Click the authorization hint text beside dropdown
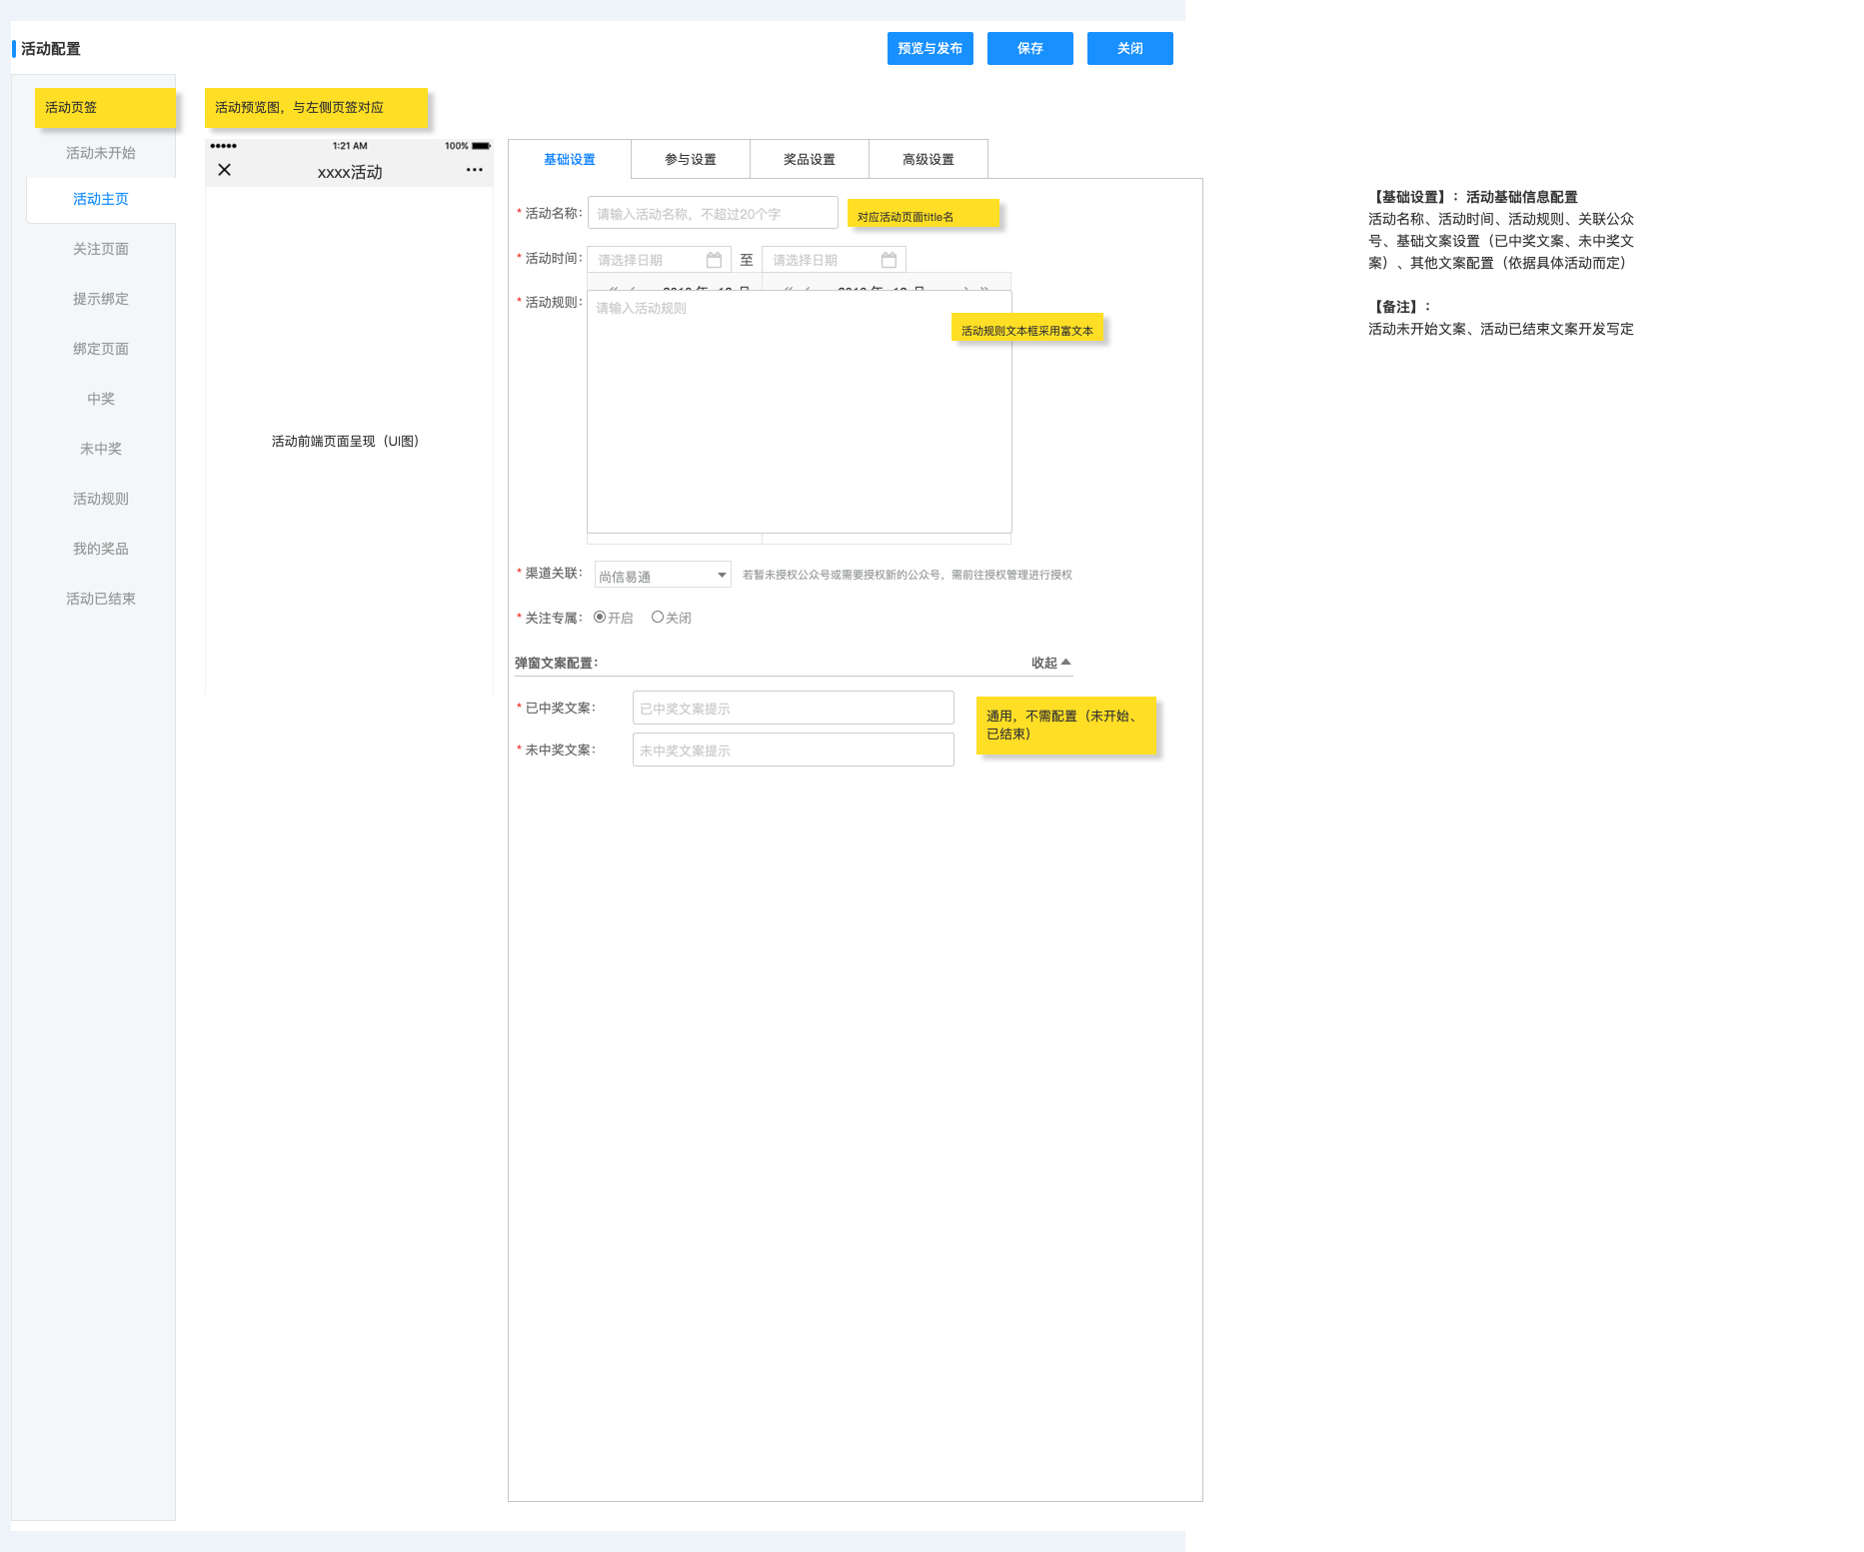The height and width of the screenshot is (1552, 1864). click(x=908, y=575)
